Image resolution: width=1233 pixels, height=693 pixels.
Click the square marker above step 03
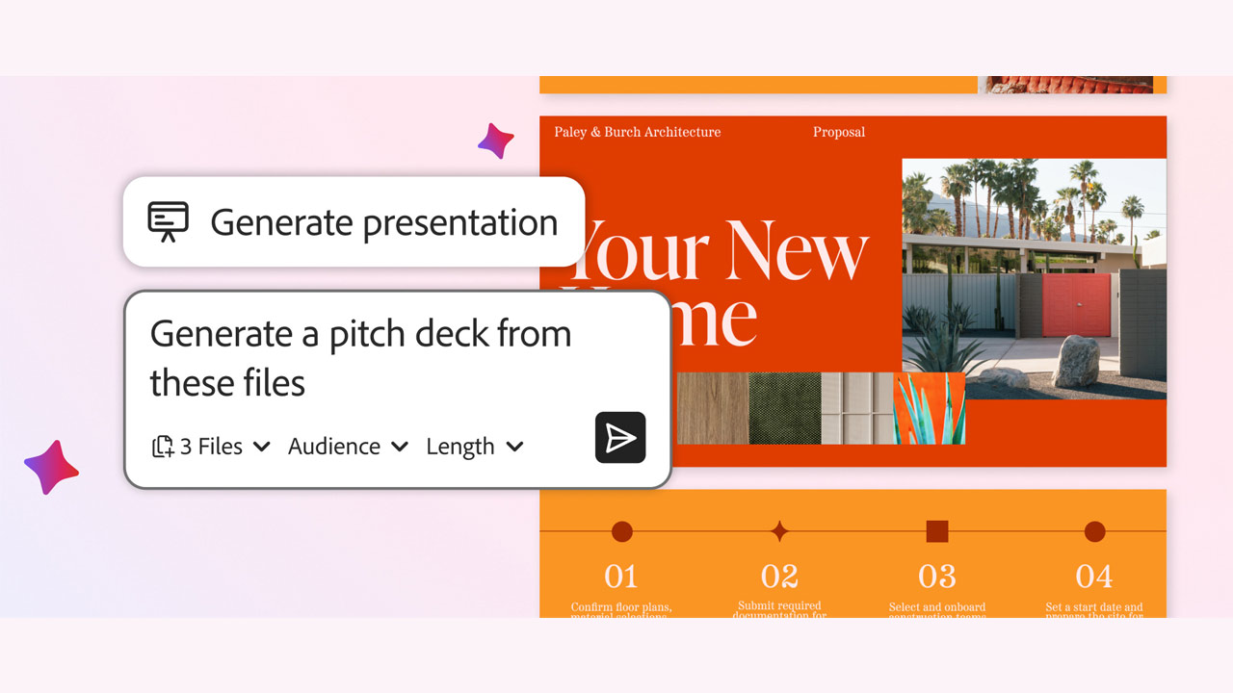coord(936,531)
